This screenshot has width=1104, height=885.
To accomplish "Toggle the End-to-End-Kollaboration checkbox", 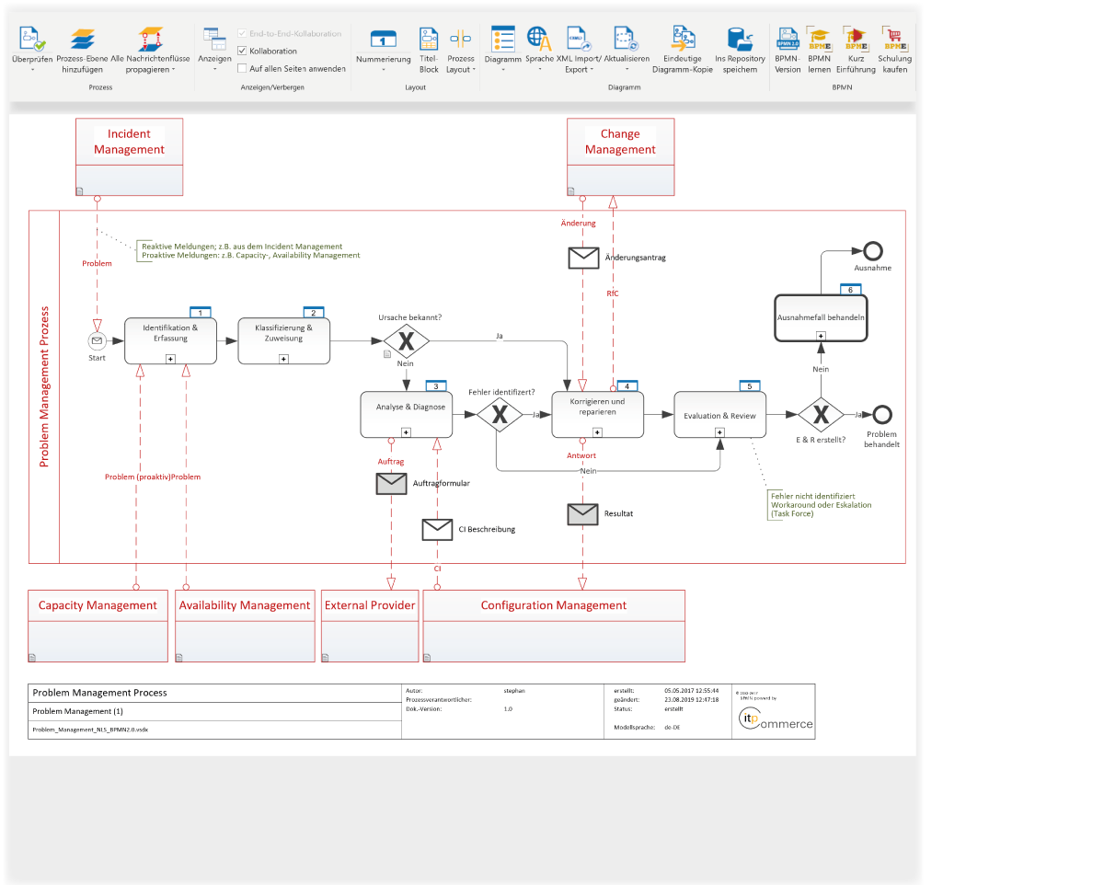I will pos(242,34).
